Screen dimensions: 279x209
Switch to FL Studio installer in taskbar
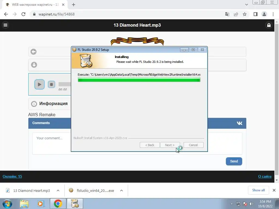click(75, 204)
